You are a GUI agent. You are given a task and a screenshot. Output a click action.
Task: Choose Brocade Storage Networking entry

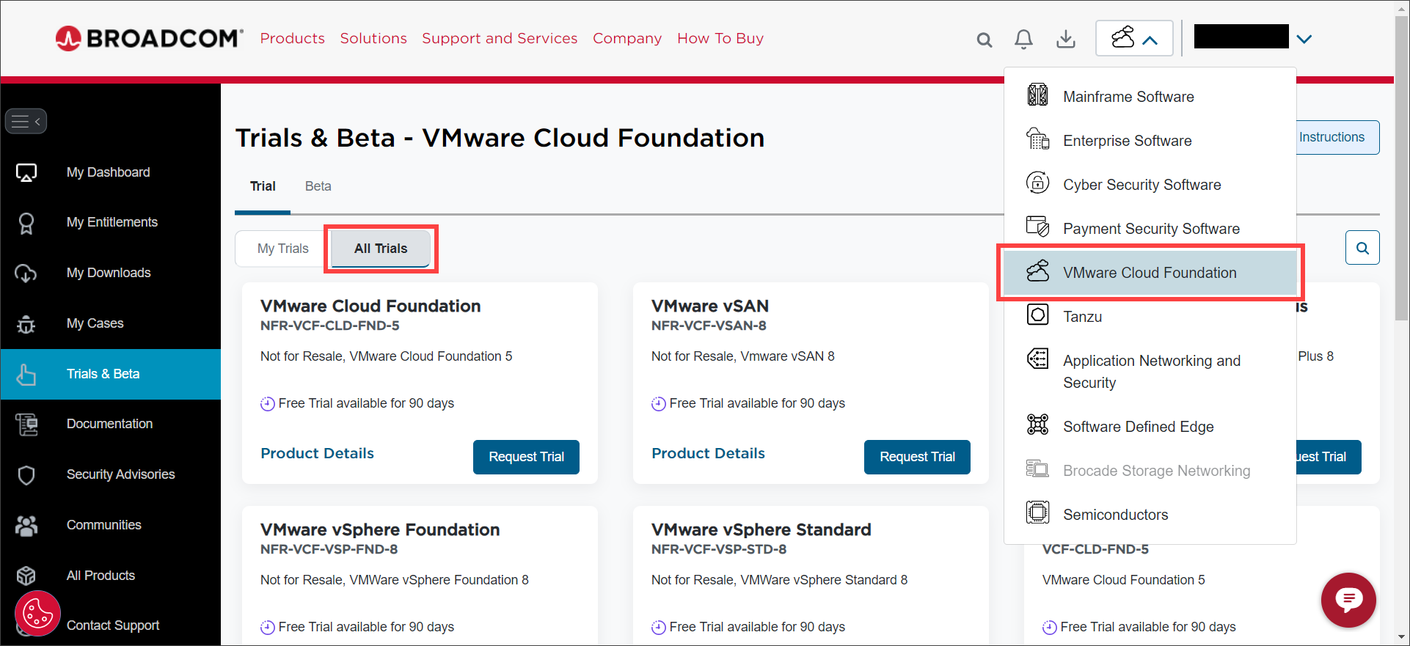click(1150, 471)
